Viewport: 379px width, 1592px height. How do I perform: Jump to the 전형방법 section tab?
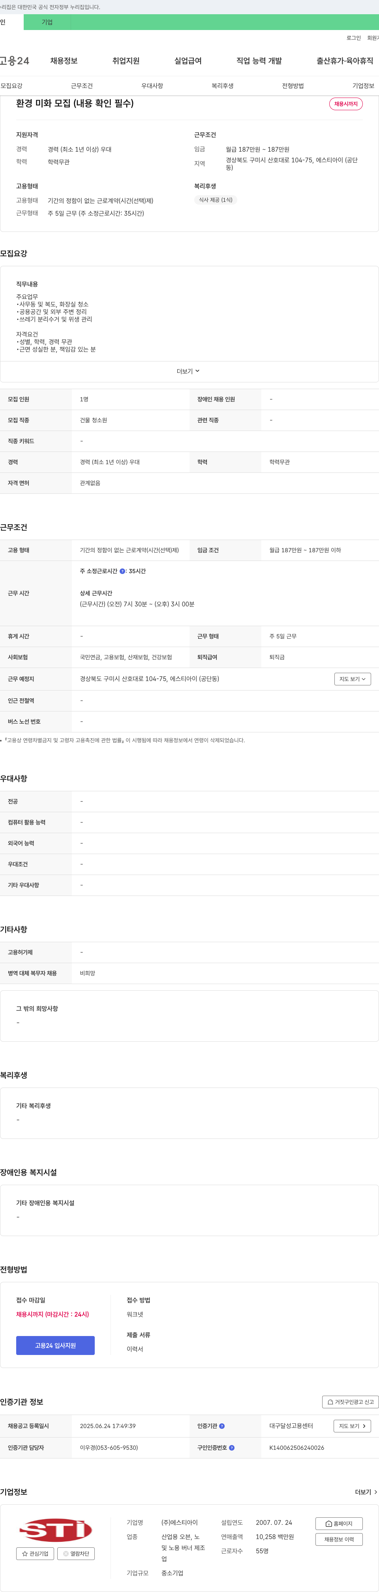pyautogui.click(x=293, y=86)
